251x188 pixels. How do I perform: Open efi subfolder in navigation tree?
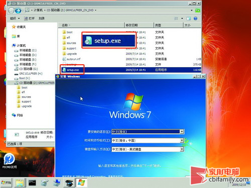coord(21,92)
